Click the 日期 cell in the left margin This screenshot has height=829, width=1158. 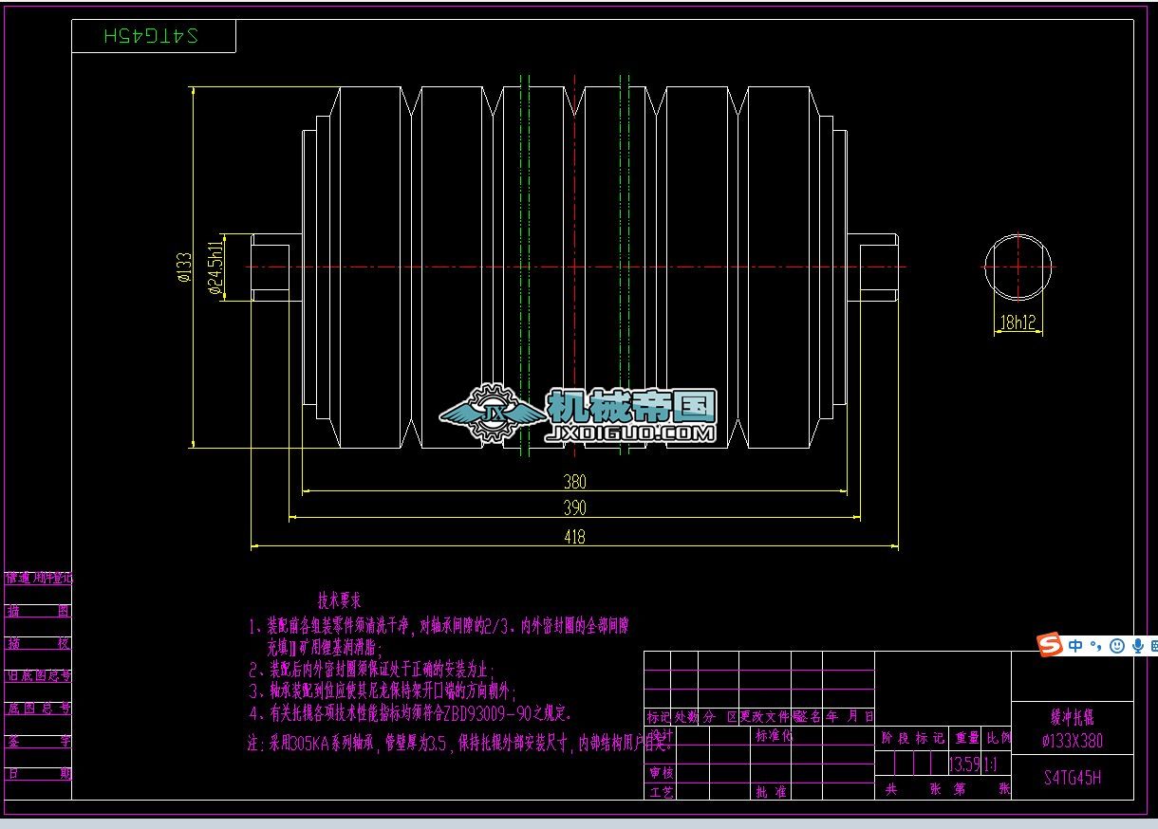(x=38, y=773)
